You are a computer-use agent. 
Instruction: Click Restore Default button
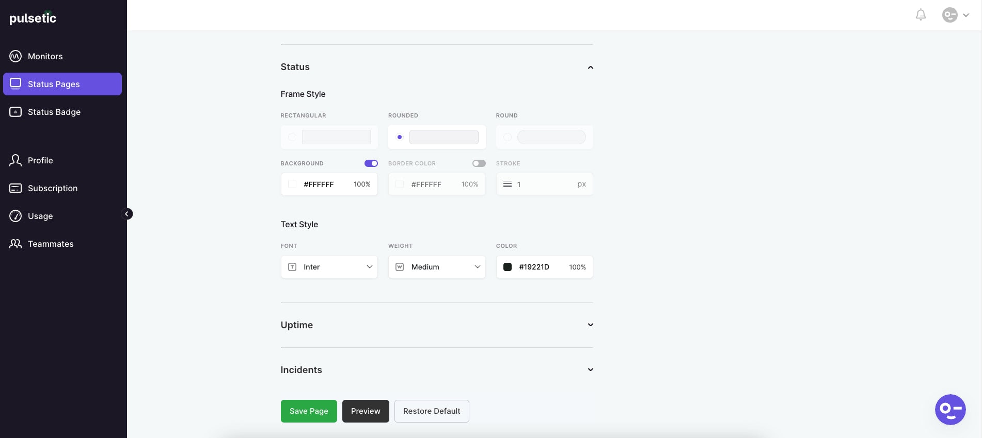[432, 411]
